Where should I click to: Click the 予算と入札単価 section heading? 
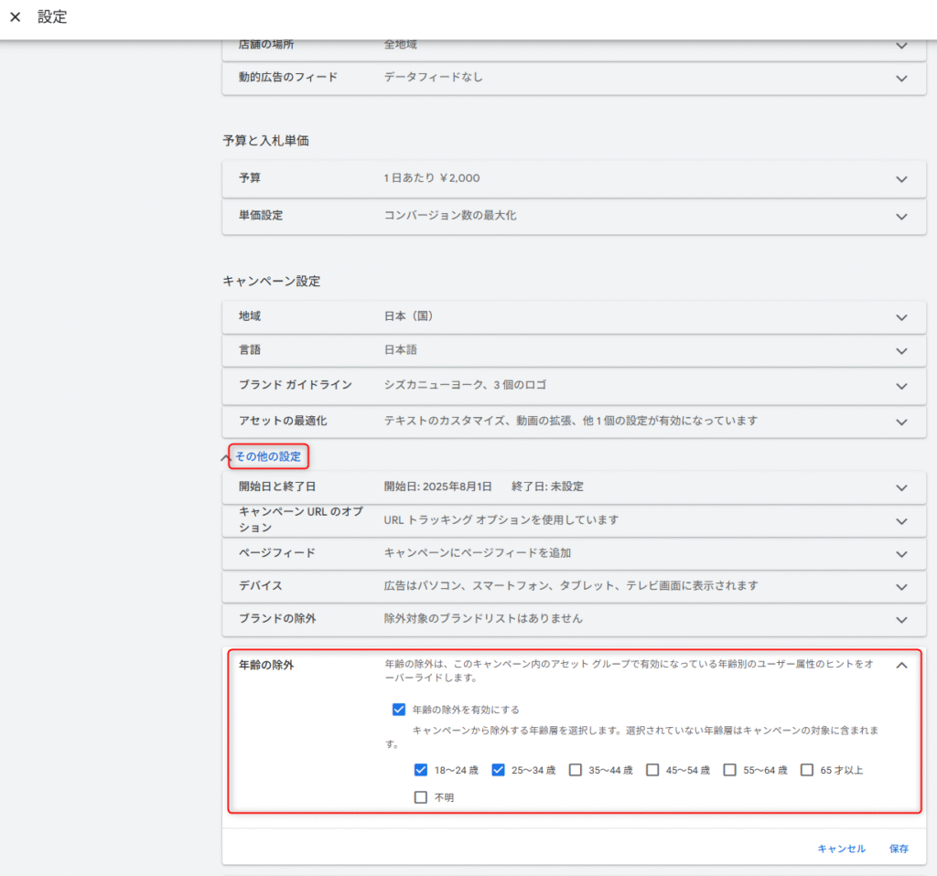[x=266, y=141]
